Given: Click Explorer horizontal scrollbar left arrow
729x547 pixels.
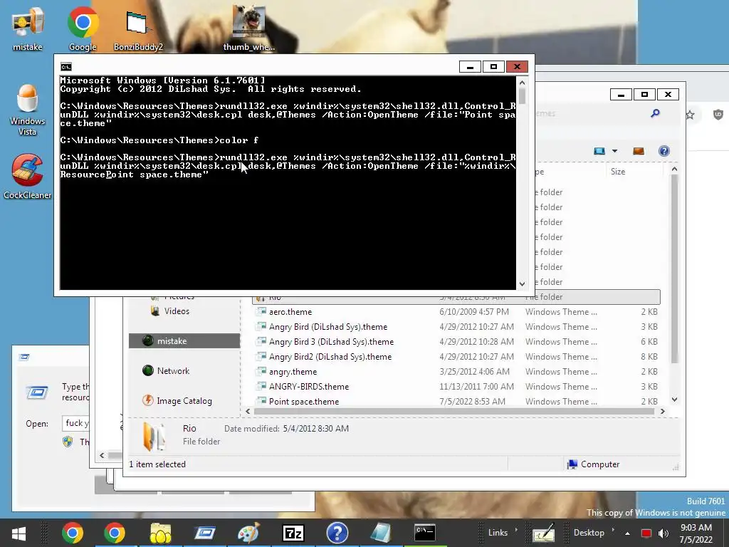Looking at the screenshot, I should [x=248, y=411].
